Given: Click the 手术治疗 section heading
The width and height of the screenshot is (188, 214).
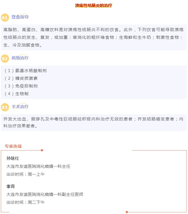Looking at the screenshot, I should point(20,107).
